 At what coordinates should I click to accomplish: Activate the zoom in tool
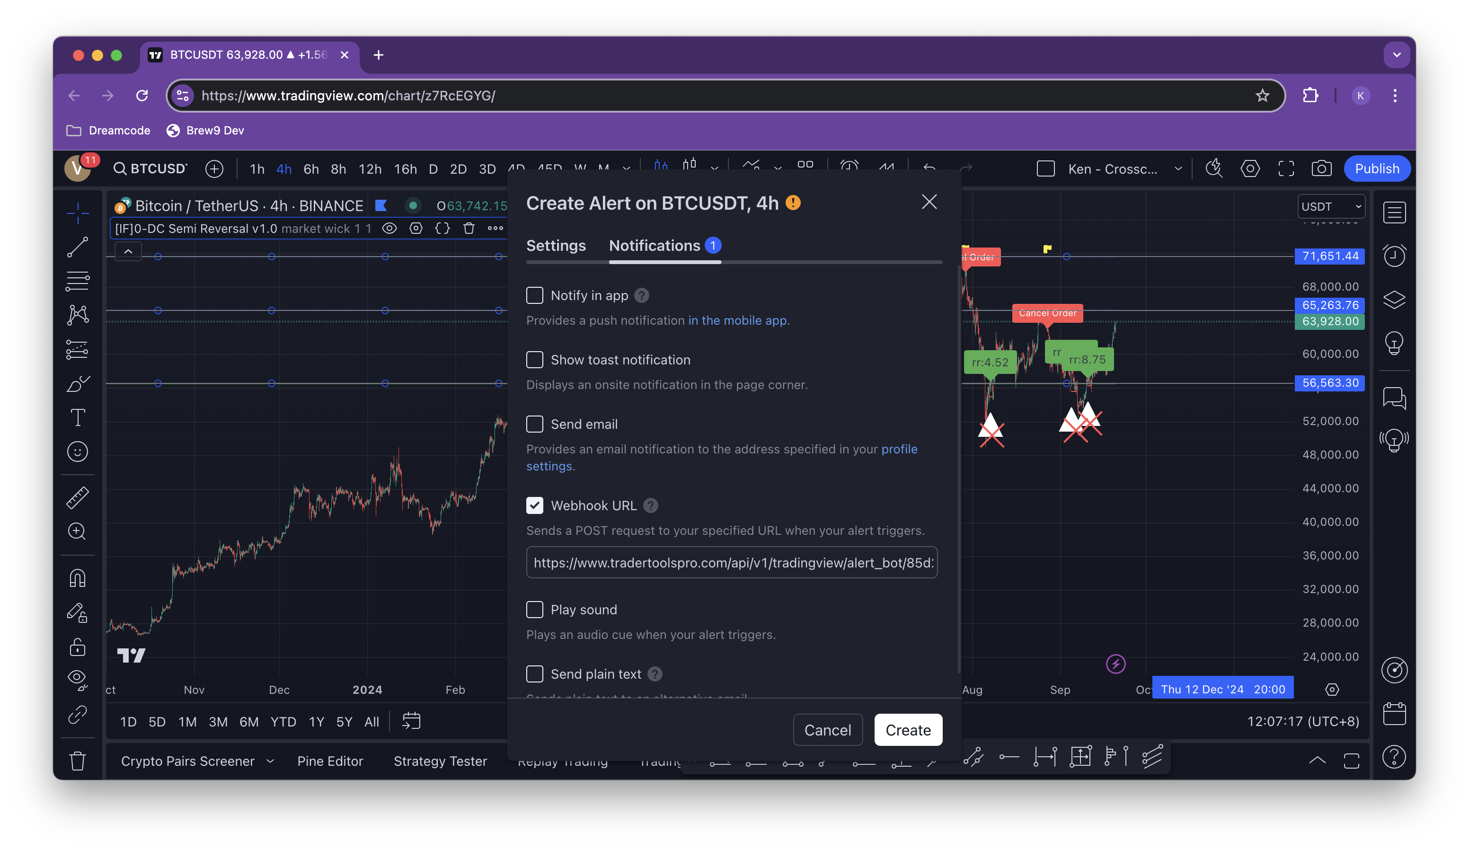click(x=78, y=531)
